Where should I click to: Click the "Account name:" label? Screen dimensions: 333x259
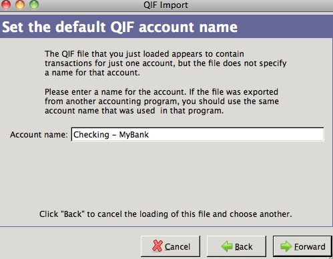39,135
